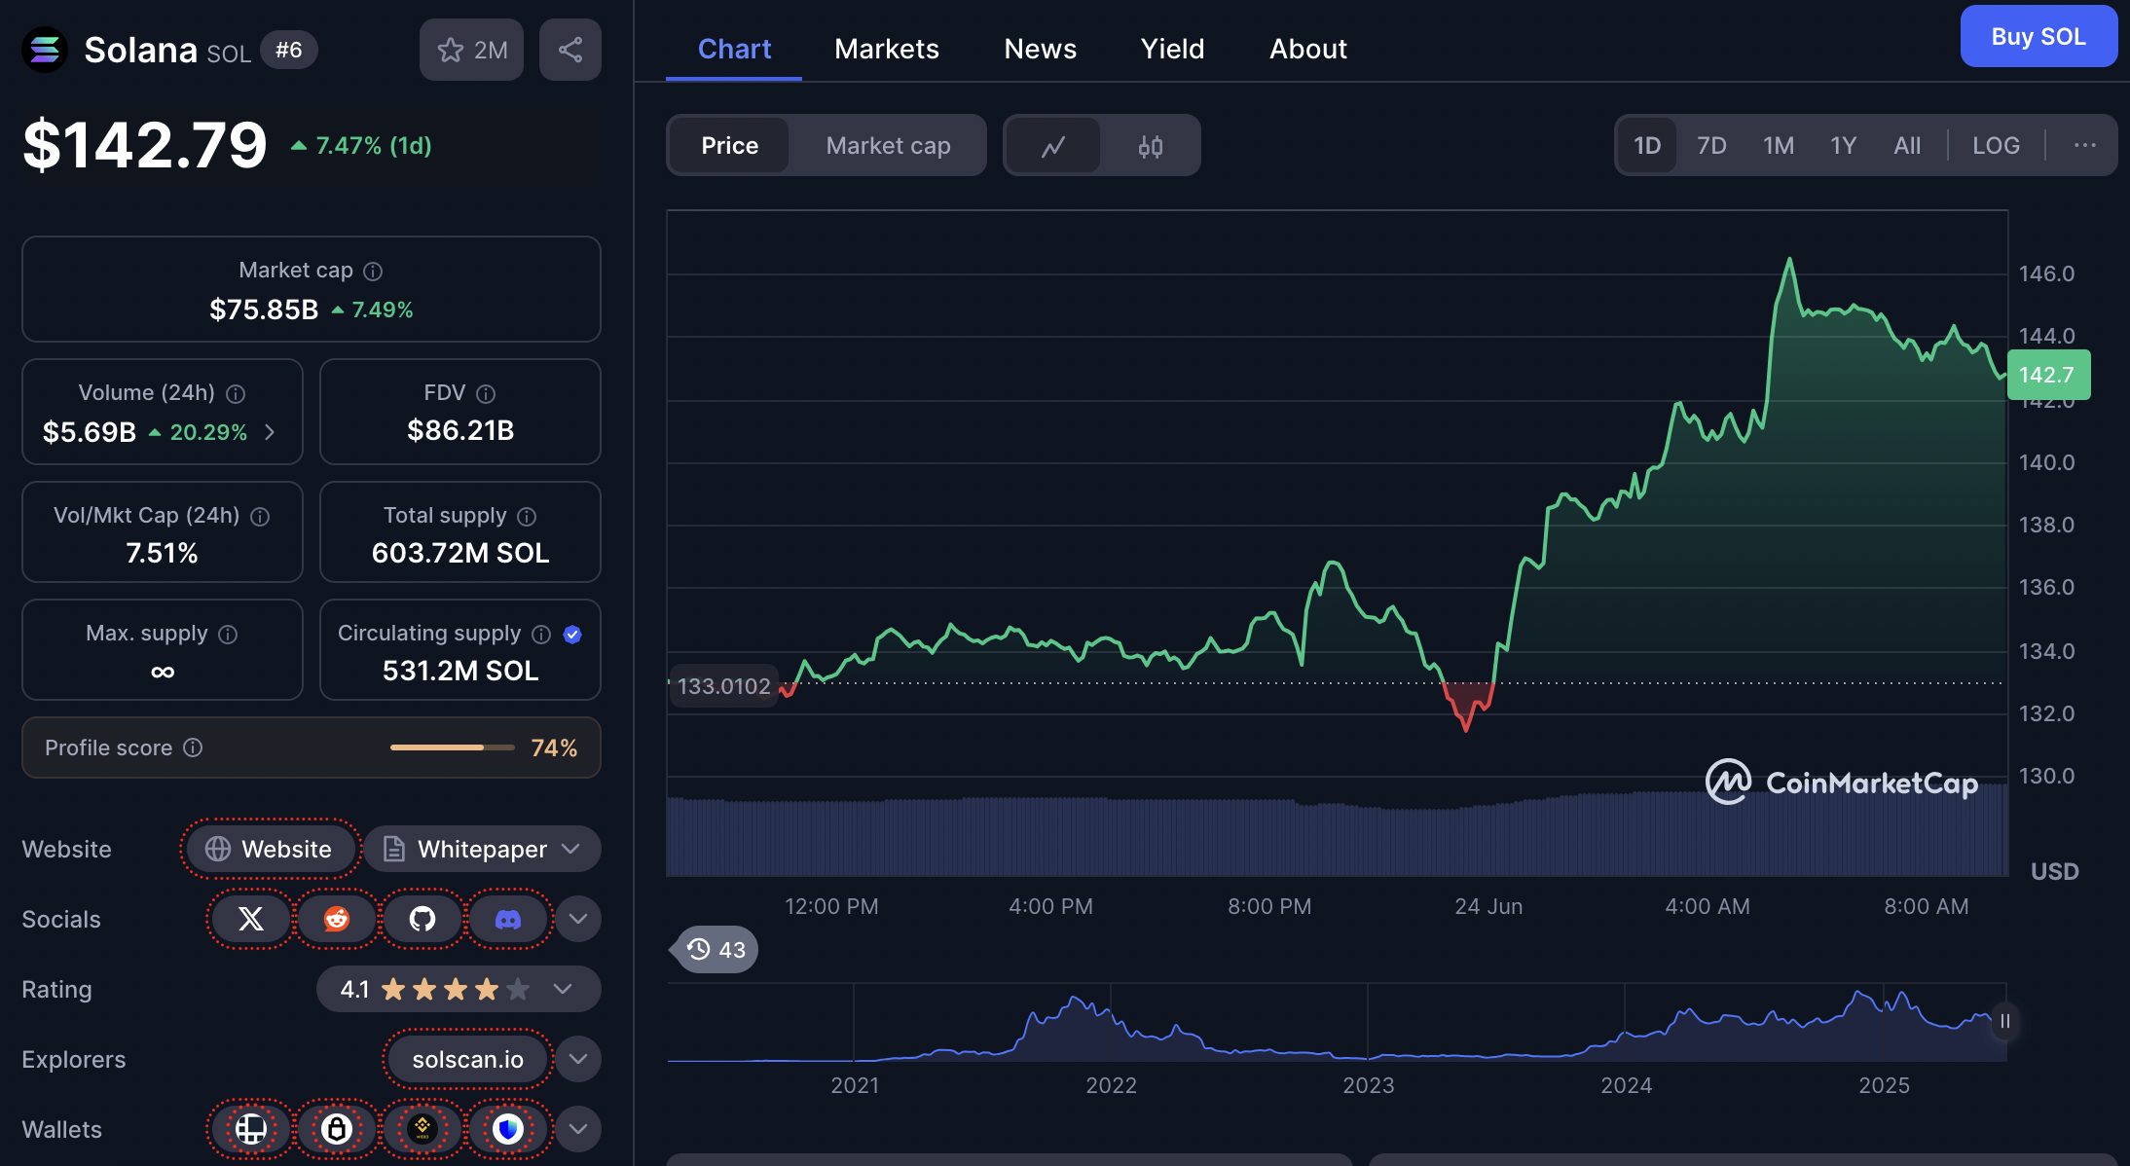Viewport: 2130px width, 1166px height.
Task: Show Volume (24h) info icon
Action: 236,394
